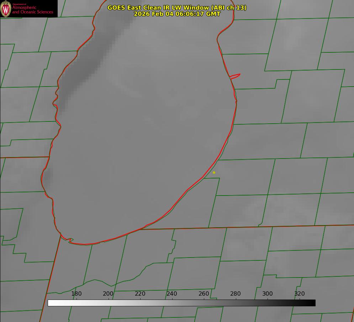The width and height of the screenshot is (354, 322).
Task: Click the colorbar label '280'
Action: click(236, 294)
